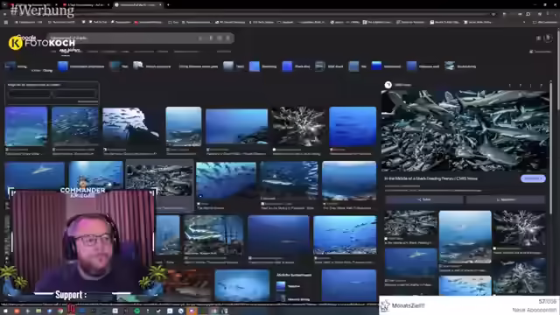Go to next image in preview panel
This screenshot has width=560, height=315.
coord(520,85)
